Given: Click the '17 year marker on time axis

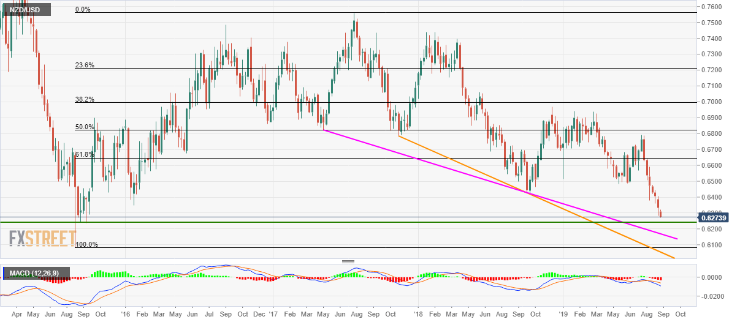Looking at the screenshot, I should click(271, 313).
